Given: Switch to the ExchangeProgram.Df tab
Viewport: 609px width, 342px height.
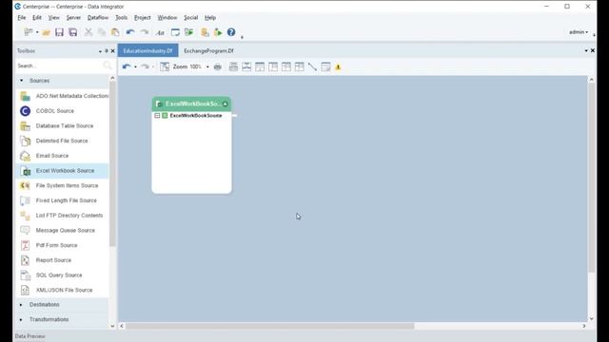Looking at the screenshot, I should coord(208,50).
